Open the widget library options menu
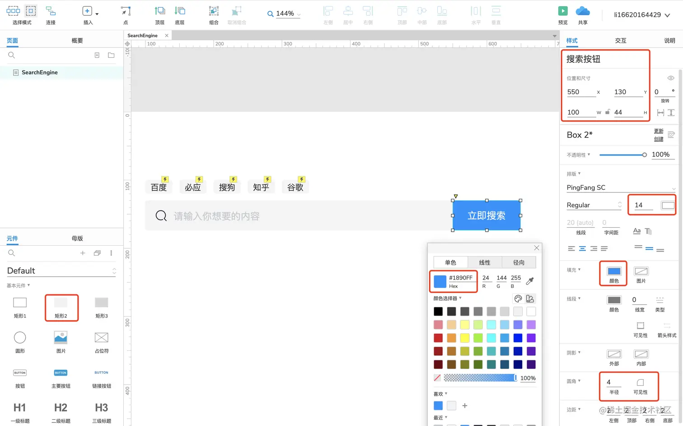Screen dimensions: 683x426 point(111,253)
